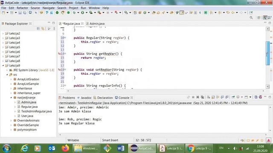
Task: Open Package Explorer view menu dots
Action: click(x=54, y=28)
